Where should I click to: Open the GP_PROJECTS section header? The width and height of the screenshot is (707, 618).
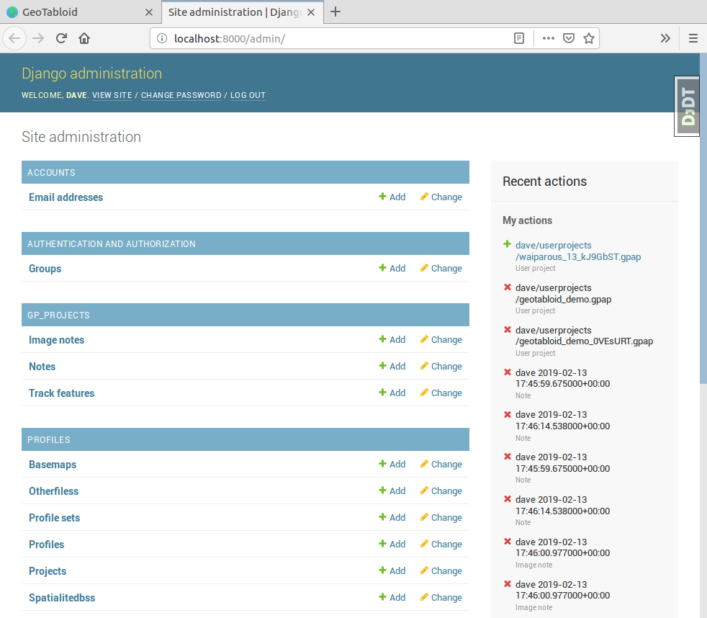point(58,315)
